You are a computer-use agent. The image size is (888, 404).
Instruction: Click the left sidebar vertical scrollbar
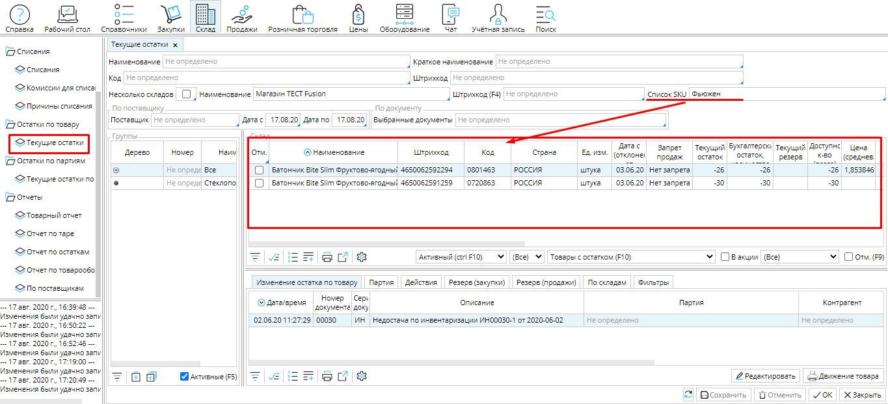98,195
